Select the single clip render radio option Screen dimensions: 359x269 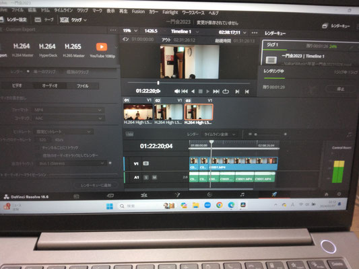[x=28, y=71]
